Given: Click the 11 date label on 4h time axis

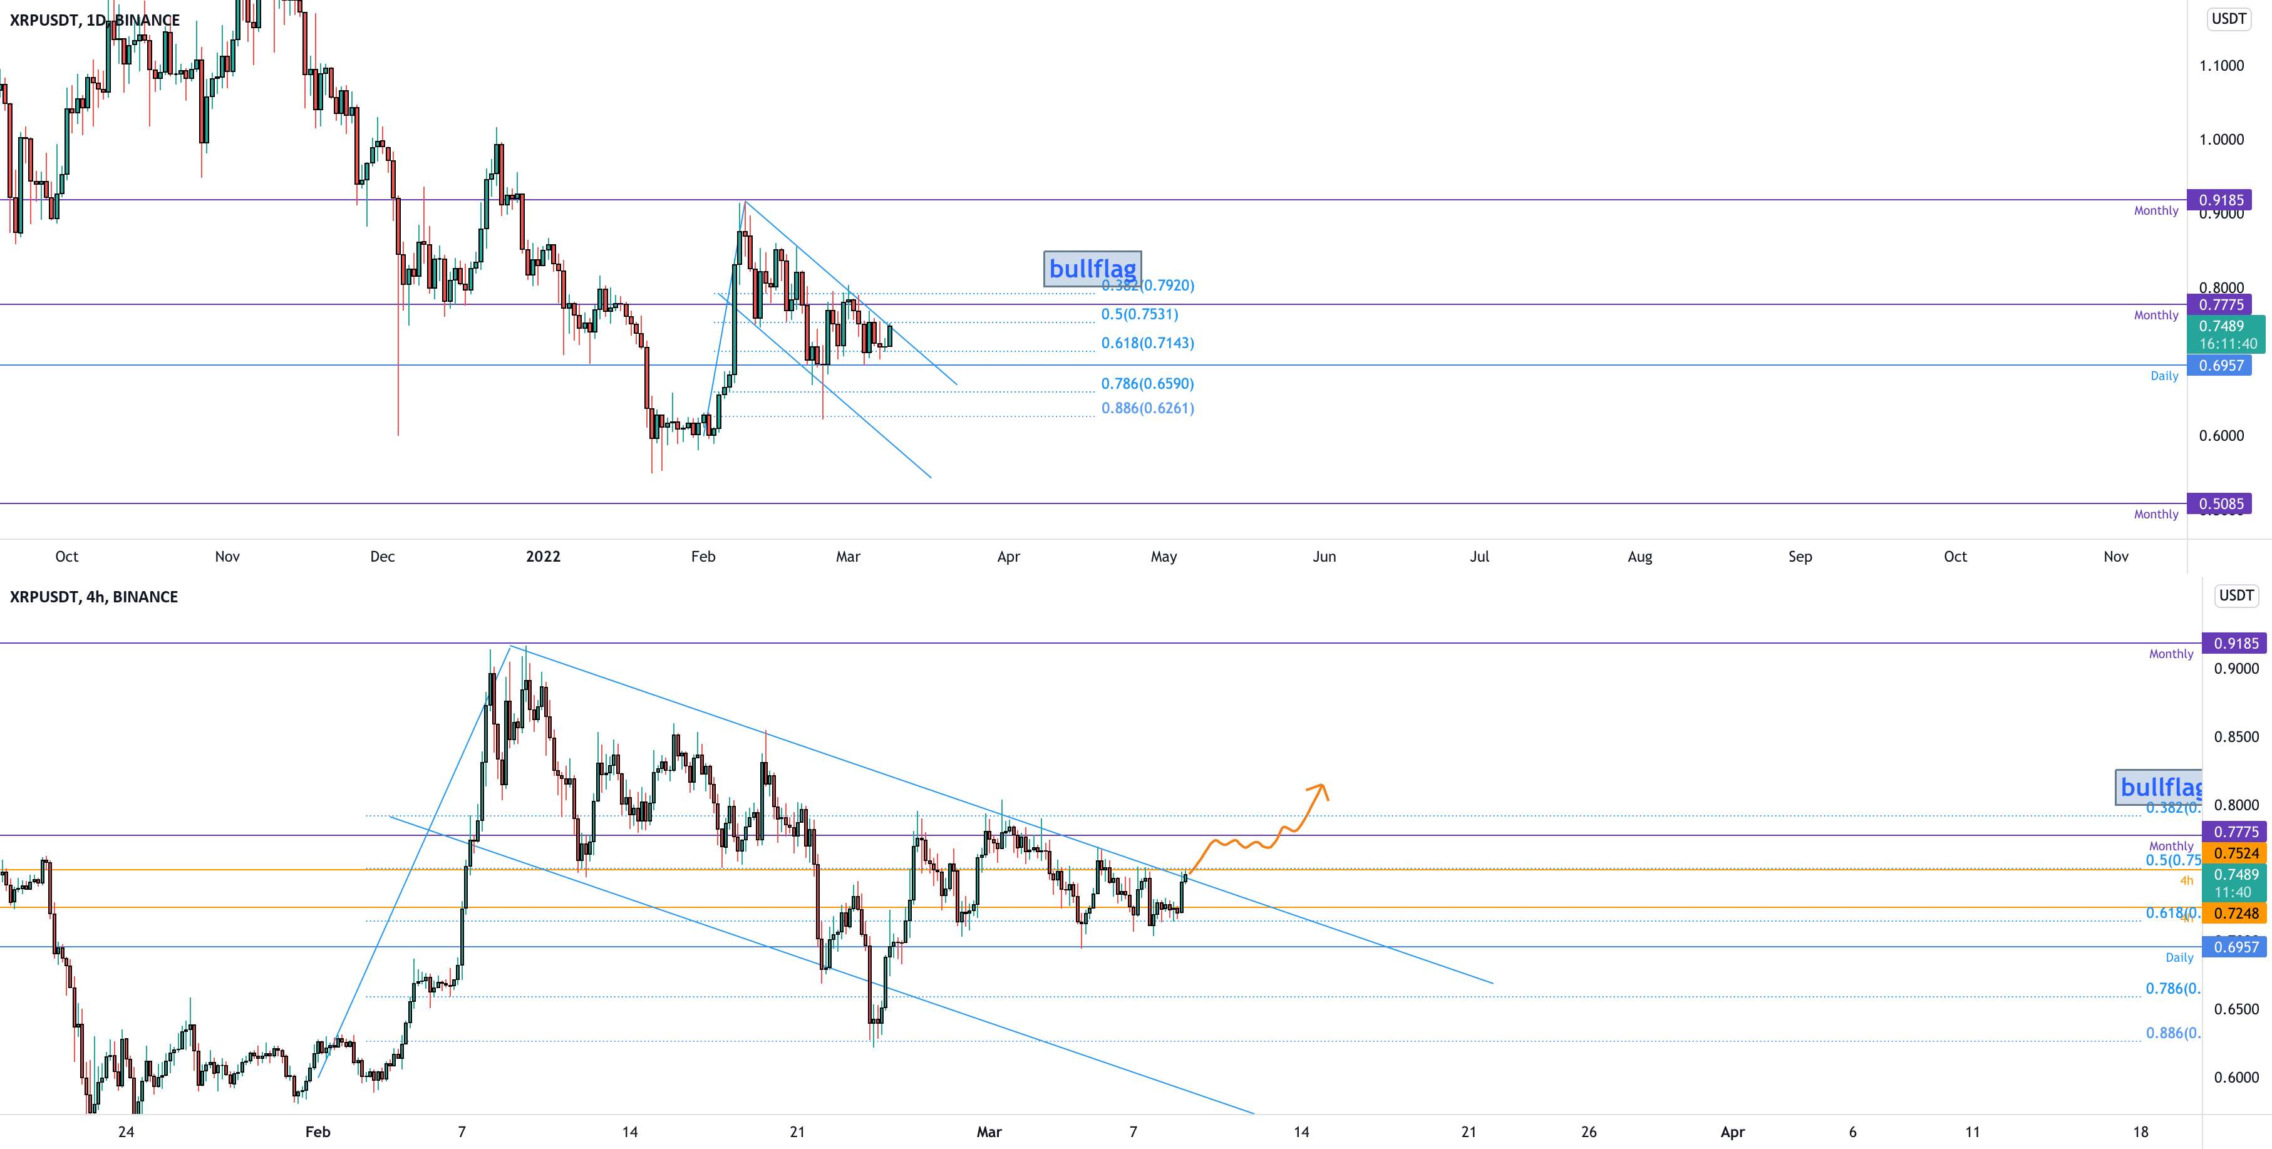Looking at the screenshot, I should click(x=1972, y=1132).
